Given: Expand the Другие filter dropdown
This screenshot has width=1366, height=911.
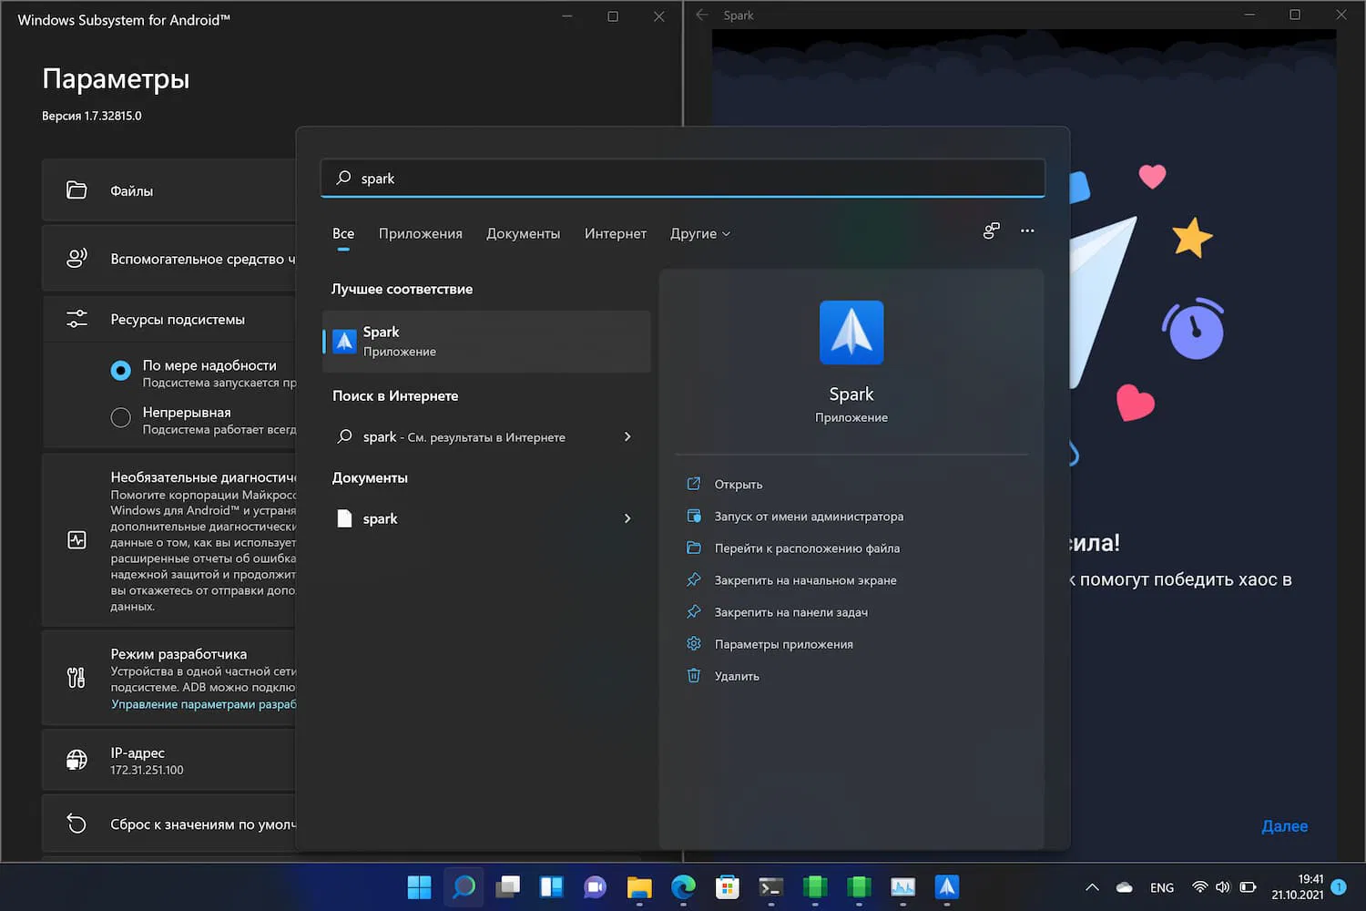Looking at the screenshot, I should tap(700, 233).
